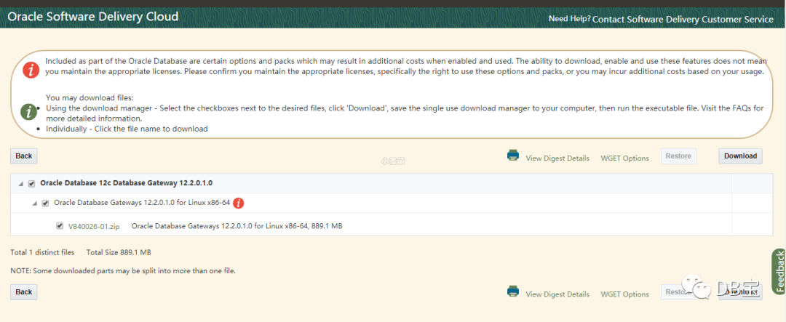Click the green information icon in notice box
786x322 pixels.
[28, 112]
